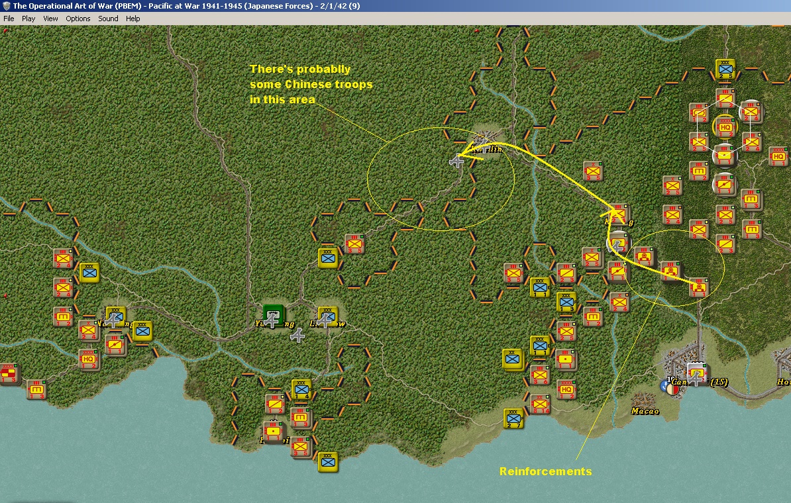Select the southeasternmost reinforcement unit above the railway
The width and height of the screenshot is (791, 503).
[x=699, y=287]
